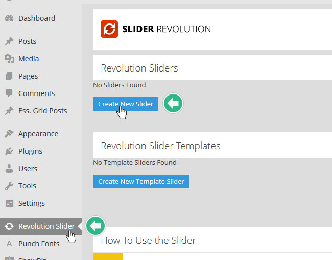The height and width of the screenshot is (260, 332).
Task: Go to the Punch Fonts menu entry
Action: tap(39, 244)
